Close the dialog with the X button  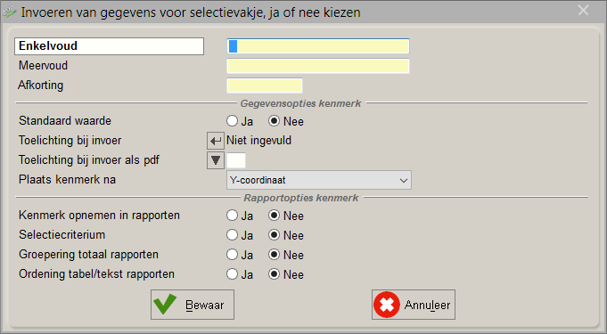tap(583, 11)
